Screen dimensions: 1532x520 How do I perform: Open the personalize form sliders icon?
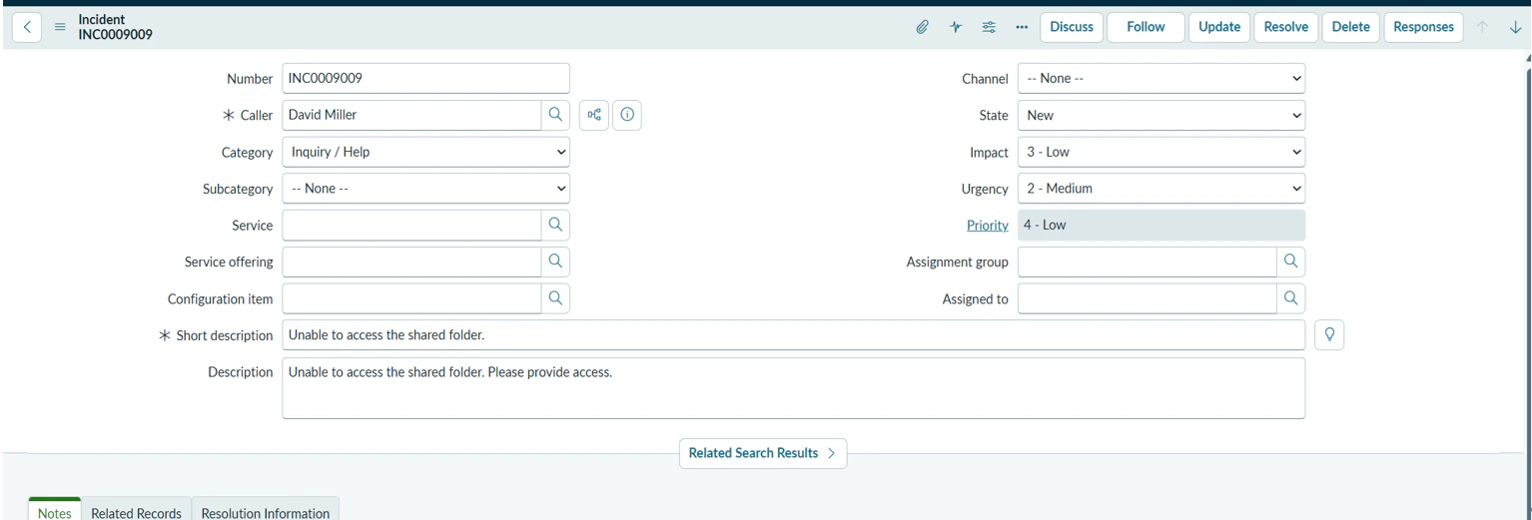click(989, 27)
